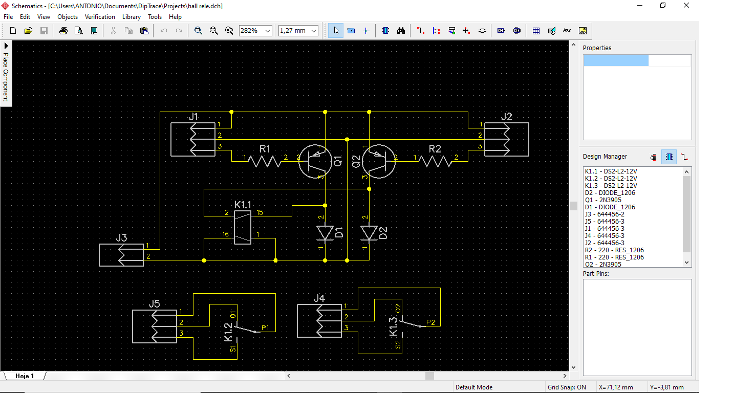Zoom in with the first magnifier icon
The width and height of the screenshot is (734, 393).
(199, 31)
